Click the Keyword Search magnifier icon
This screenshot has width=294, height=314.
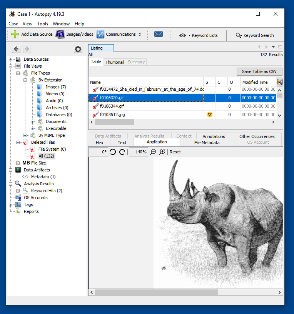[239, 35]
